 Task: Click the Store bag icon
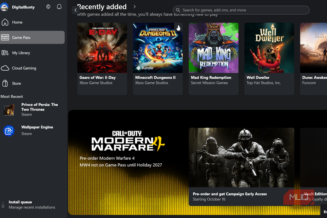(5, 84)
